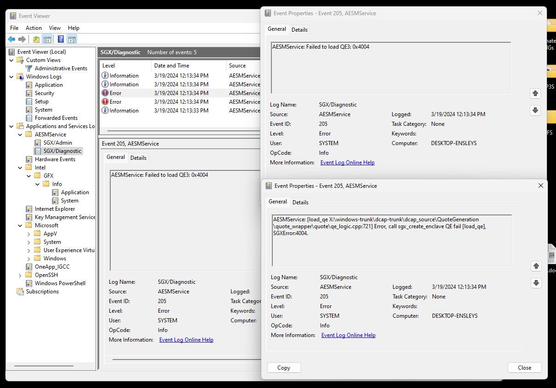The image size is (556, 388).
Task: Click the down arrow in lower Event Properties
Action: point(536,283)
